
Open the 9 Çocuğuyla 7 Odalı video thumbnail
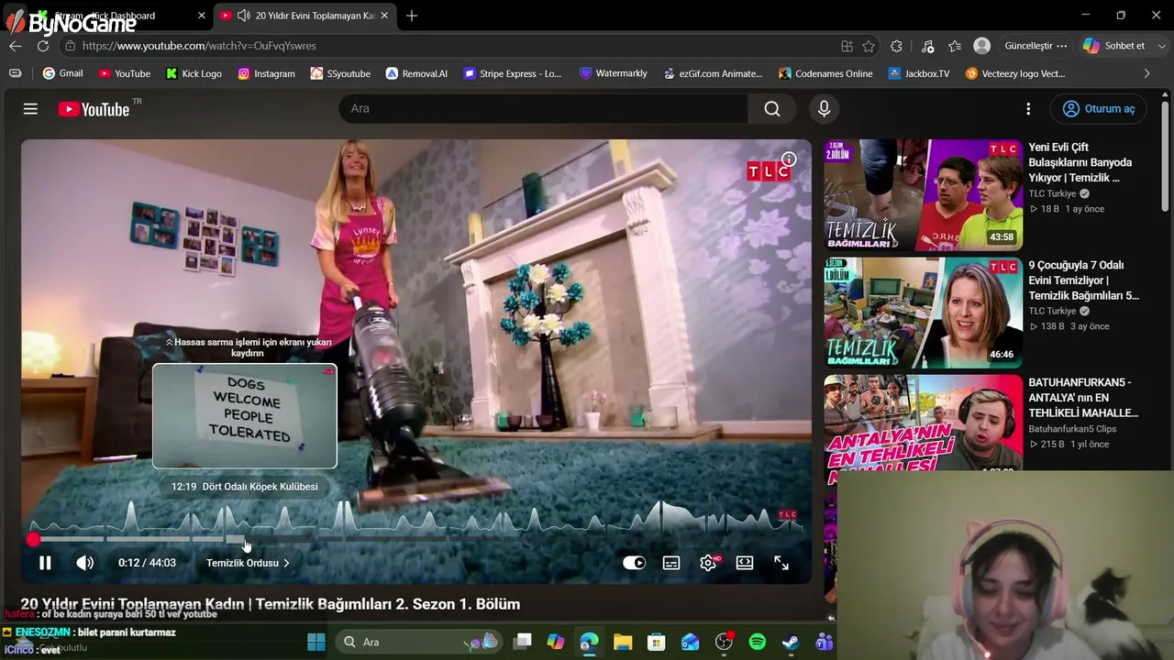point(923,313)
